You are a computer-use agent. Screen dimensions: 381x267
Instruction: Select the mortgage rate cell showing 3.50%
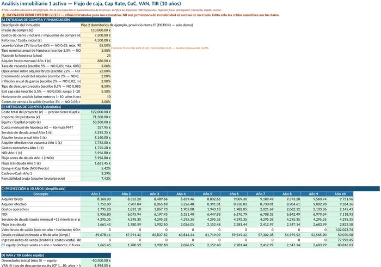point(96,51)
